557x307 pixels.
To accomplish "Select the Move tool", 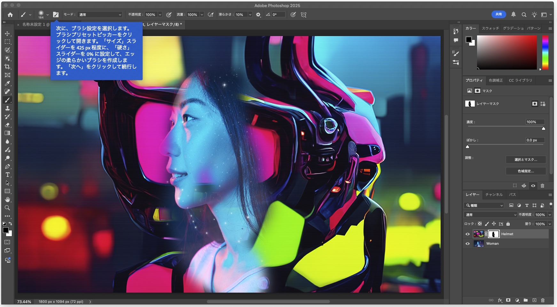I will (x=7, y=34).
